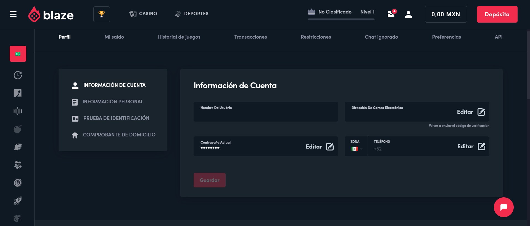Open the Historial de juegos tab
This screenshot has width=530, height=226.
click(179, 37)
